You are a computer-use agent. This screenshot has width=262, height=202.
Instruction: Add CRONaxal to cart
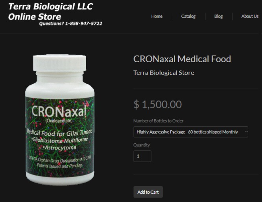[x=148, y=192]
